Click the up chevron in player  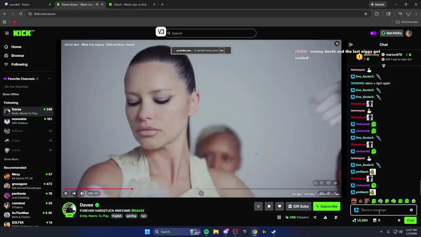pos(201,194)
